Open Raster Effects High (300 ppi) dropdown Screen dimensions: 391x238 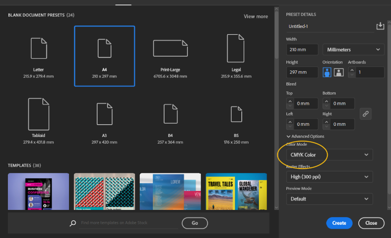click(x=329, y=177)
